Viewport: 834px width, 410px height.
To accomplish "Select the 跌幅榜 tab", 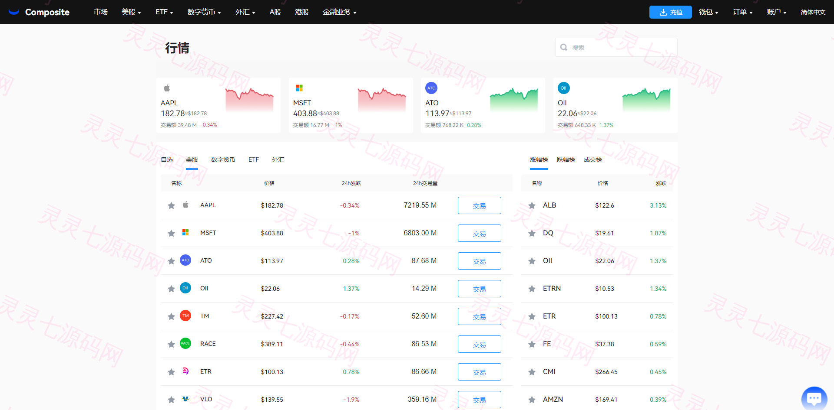I will click(x=566, y=159).
